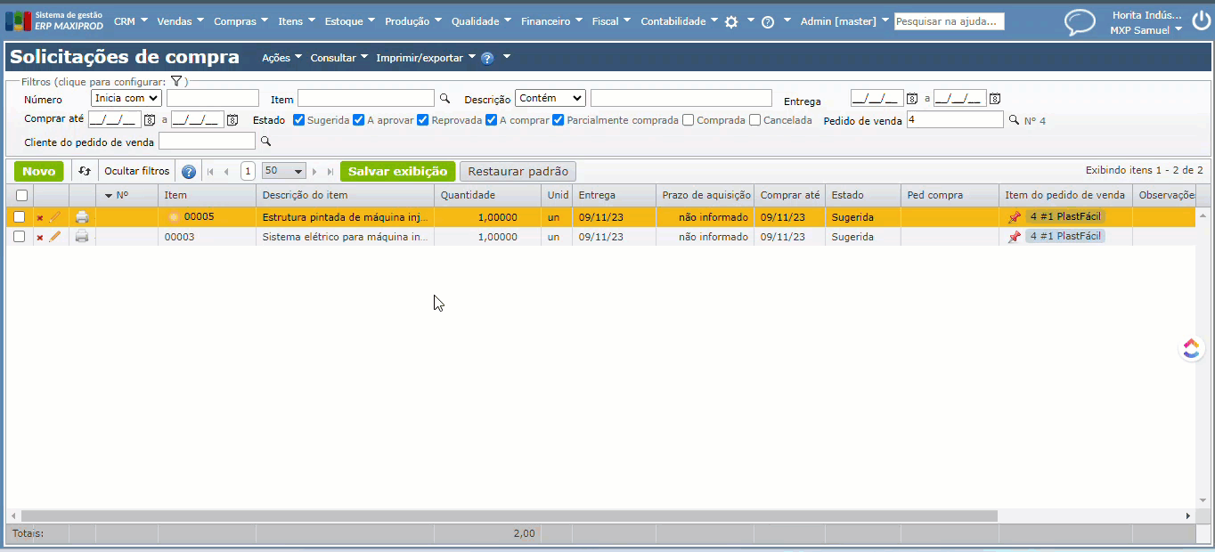This screenshot has width=1215, height=552.
Task: Expand the Ações dropdown menu
Action: pos(281,58)
